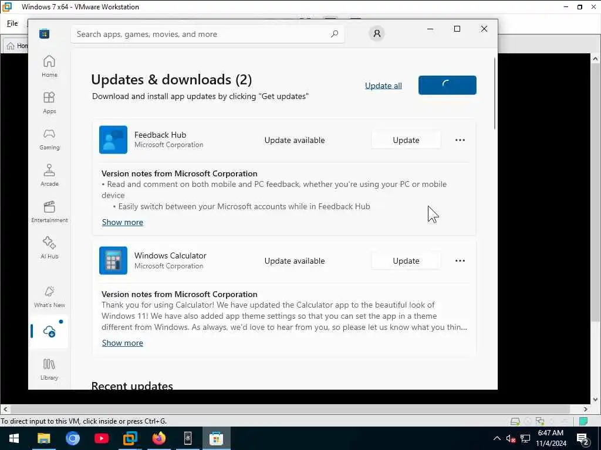Open the Arcade section
The height and width of the screenshot is (450, 601).
(49, 175)
